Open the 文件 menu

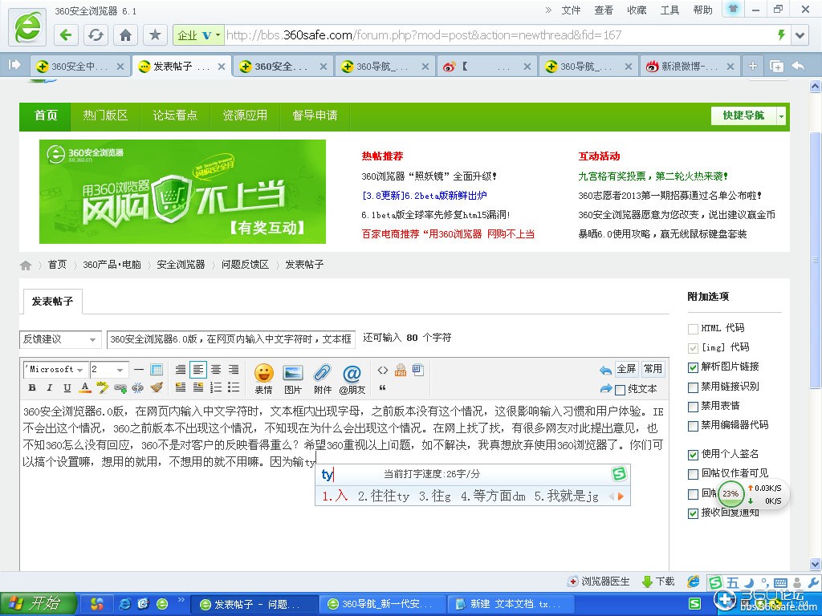pyautogui.click(x=571, y=10)
